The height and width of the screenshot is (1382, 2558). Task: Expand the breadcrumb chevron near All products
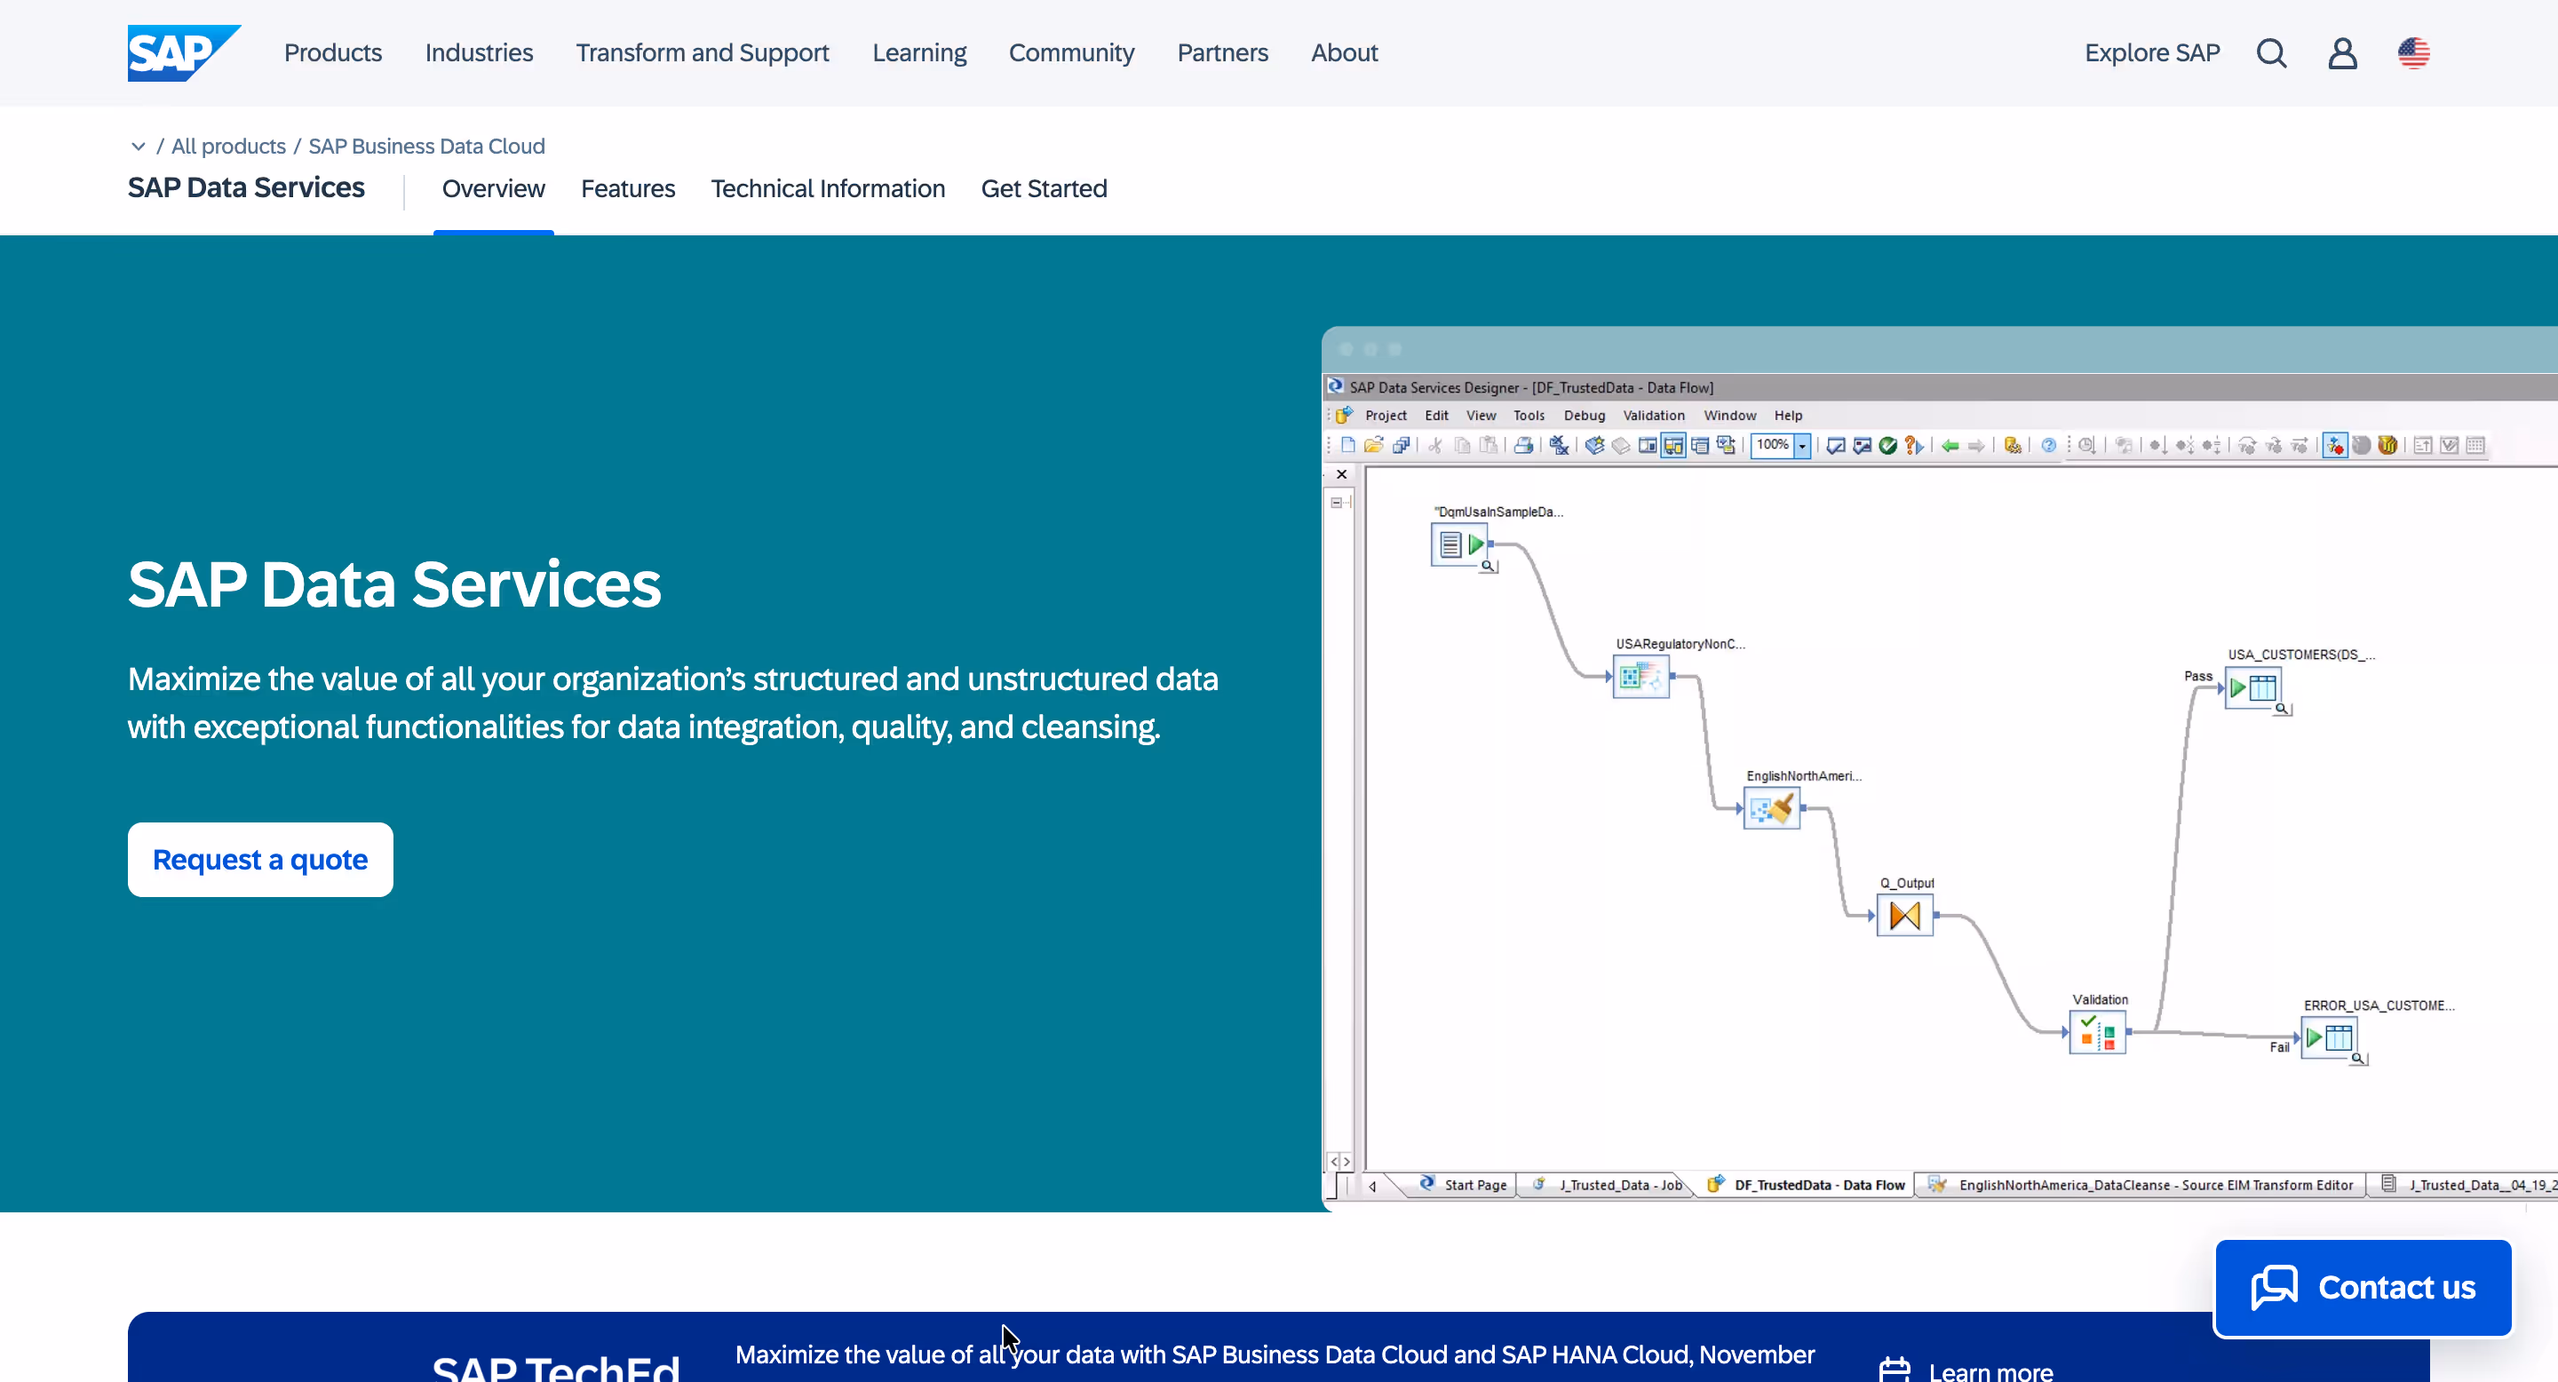coord(138,146)
